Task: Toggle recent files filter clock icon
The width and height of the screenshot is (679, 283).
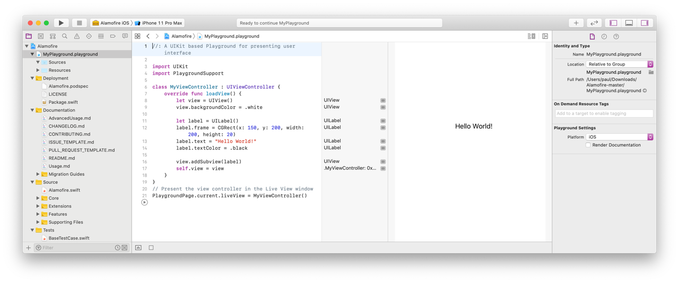Action: [118, 248]
